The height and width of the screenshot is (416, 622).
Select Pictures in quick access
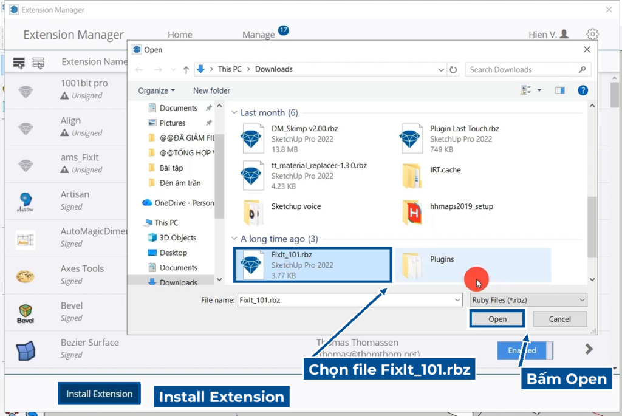pyautogui.click(x=172, y=123)
